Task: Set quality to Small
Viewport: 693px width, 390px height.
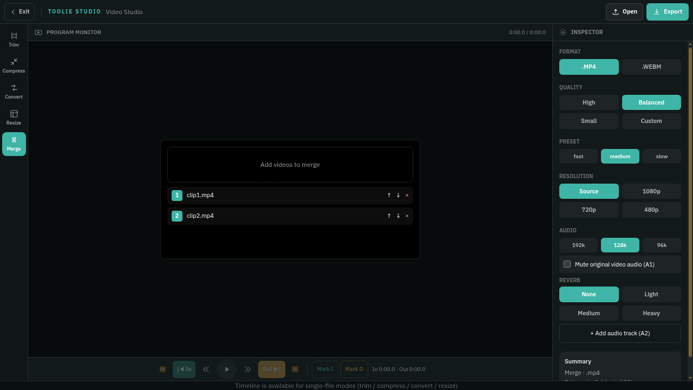Action: point(589,121)
